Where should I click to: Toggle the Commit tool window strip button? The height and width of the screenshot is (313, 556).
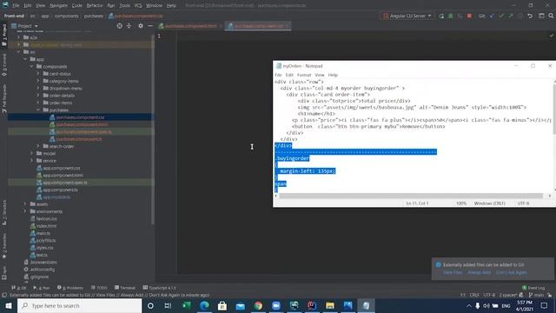click(4, 65)
